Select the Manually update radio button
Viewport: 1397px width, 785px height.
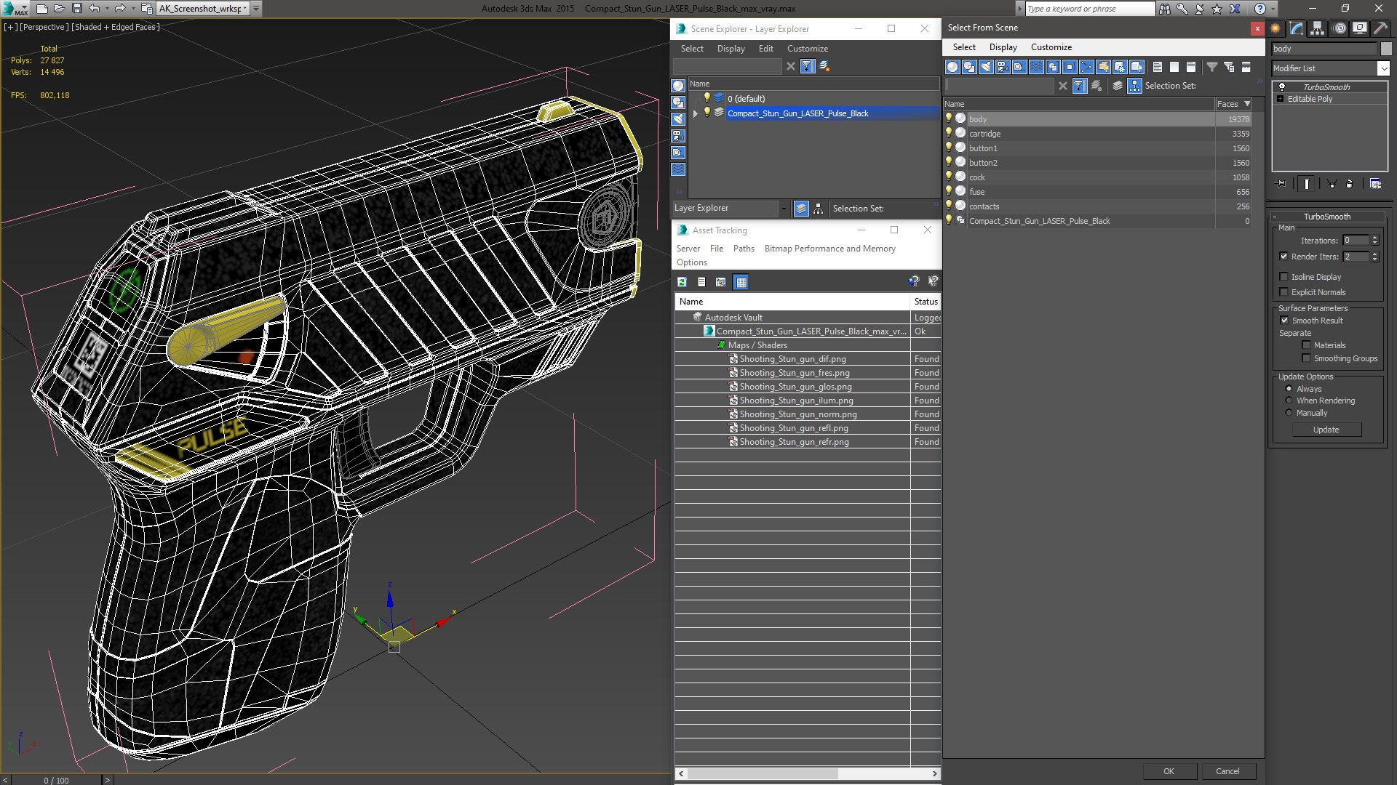(x=1289, y=413)
